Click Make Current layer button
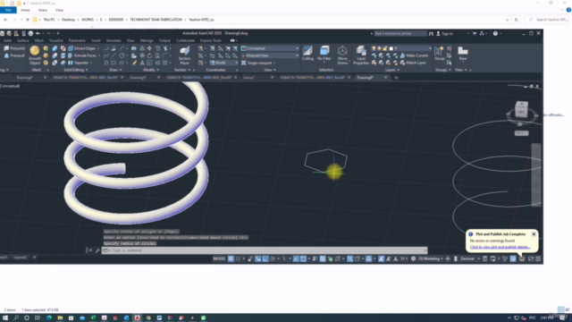This screenshot has width=572, height=322. (x=414, y=55)
